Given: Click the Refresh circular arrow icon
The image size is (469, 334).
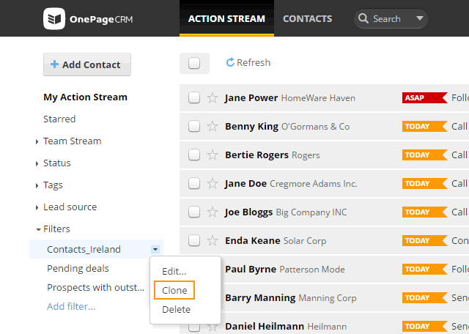Looking at the screenshot, I should pos(230,62).
